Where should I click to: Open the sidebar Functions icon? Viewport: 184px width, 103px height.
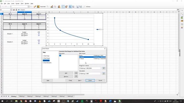[x=182, y=27]
